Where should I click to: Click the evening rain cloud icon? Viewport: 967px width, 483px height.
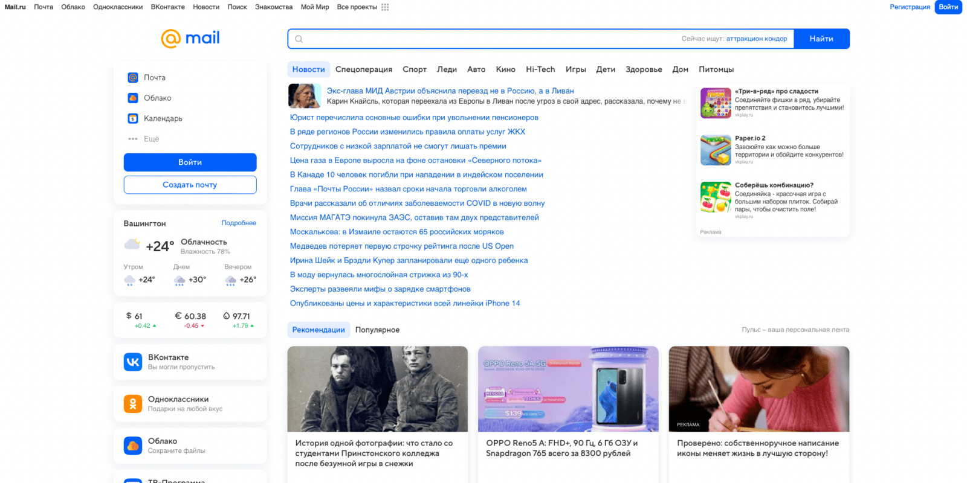[x=230, y=280]
